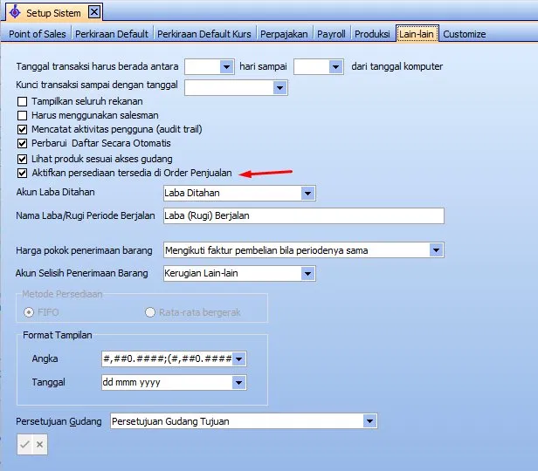Select the Rata-rata bergerak radio button
The width and height of the screenshot is (538, 471).
pyautogui.click(x=150, y=312)
